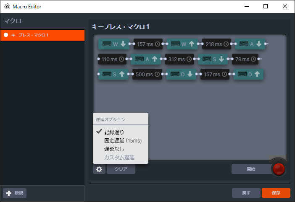This screenshot has width=295, height=202.
Task: Click the S key-up macro block
Action: tap(113, 74)
